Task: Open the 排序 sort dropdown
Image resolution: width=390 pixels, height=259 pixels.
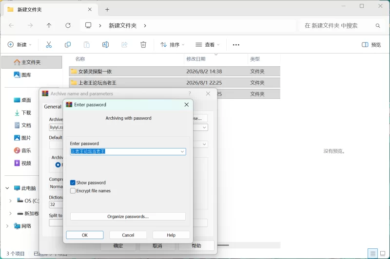Action: (x=173, y=45)
